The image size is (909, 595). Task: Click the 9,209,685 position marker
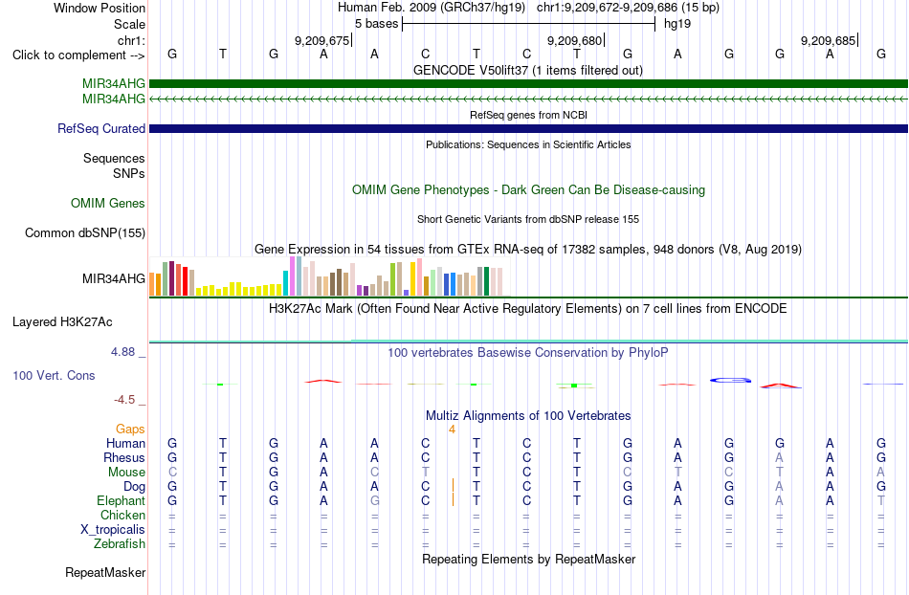[828, 40]
